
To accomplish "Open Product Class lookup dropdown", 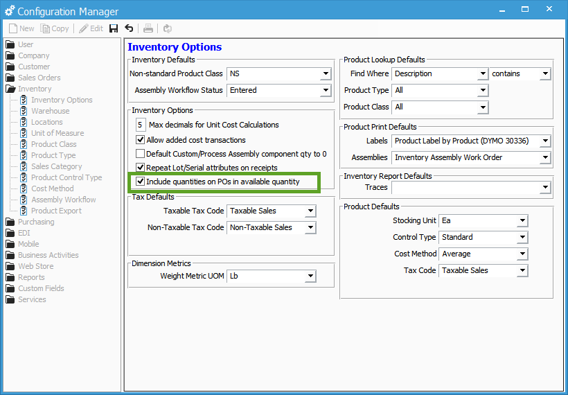I will point(483,107).
